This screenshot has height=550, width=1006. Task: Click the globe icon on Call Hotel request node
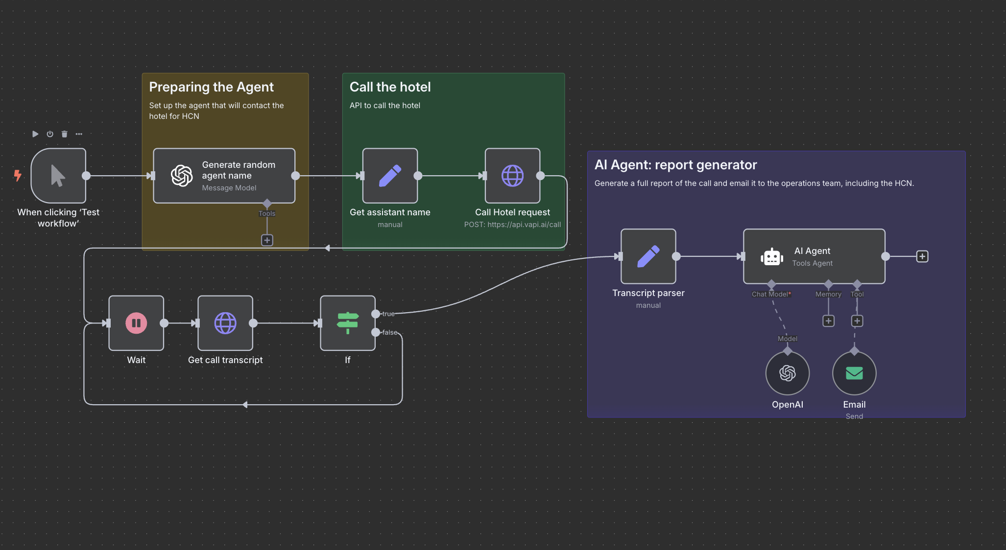(512, 176)
